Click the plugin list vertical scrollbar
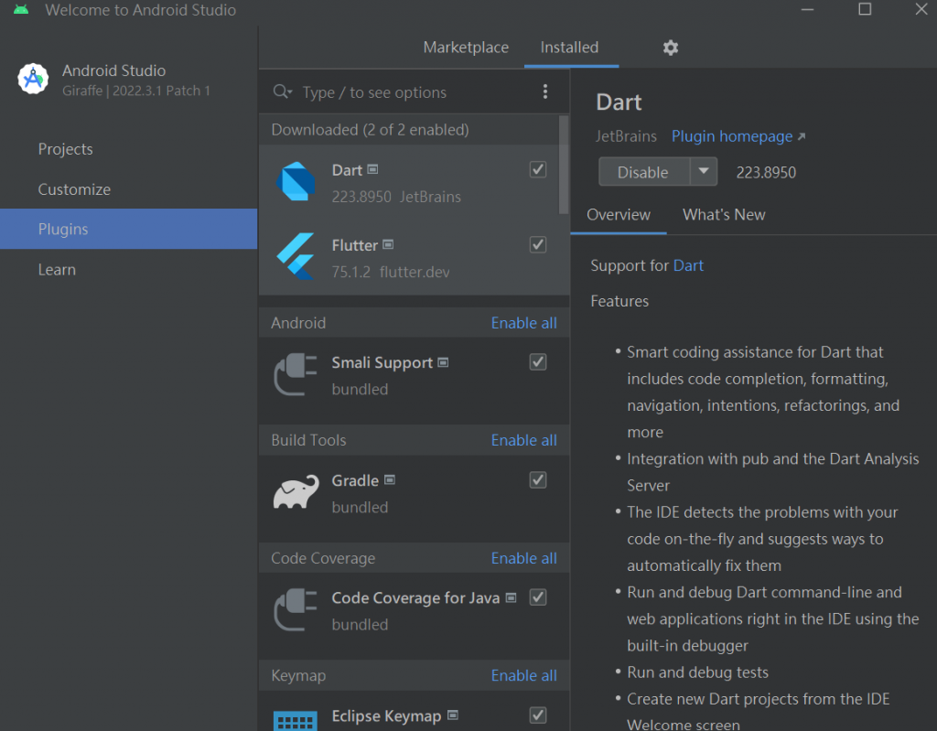Image resolution: width=937 pixels, height=731 pixels. coord(564,165)
